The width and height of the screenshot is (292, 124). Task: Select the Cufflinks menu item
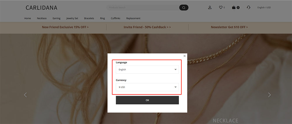(115, 18)
